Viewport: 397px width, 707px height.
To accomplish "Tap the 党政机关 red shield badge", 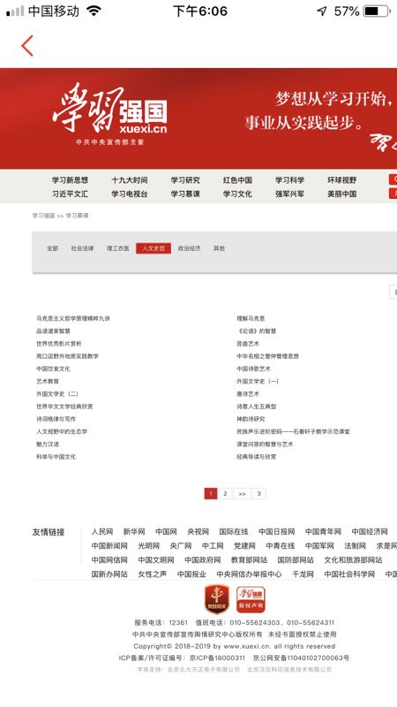I will click(217, 599).
